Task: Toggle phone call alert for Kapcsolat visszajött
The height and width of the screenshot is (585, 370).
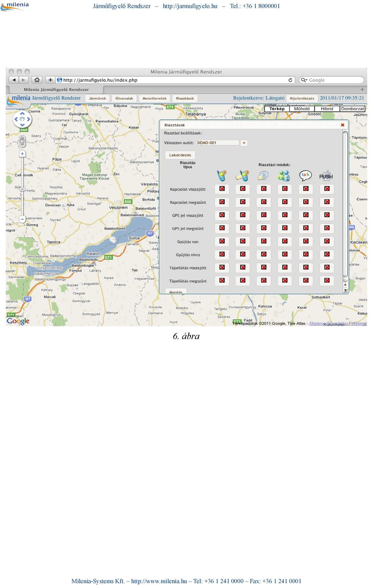Action: click(x=222, y=189)
